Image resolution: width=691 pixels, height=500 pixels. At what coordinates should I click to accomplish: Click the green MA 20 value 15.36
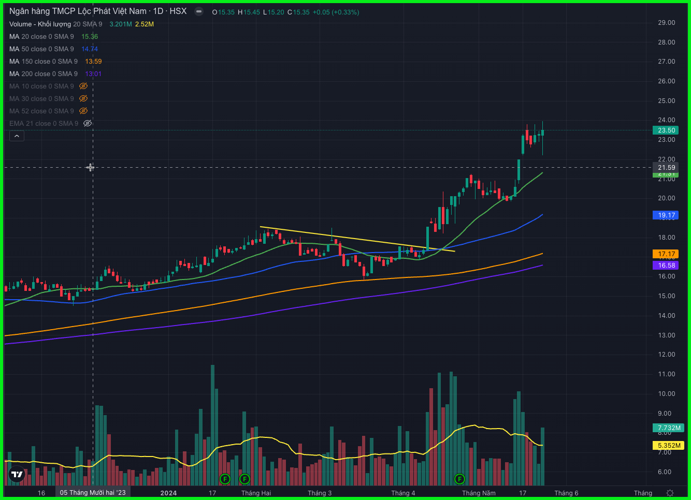pos(90,36)
